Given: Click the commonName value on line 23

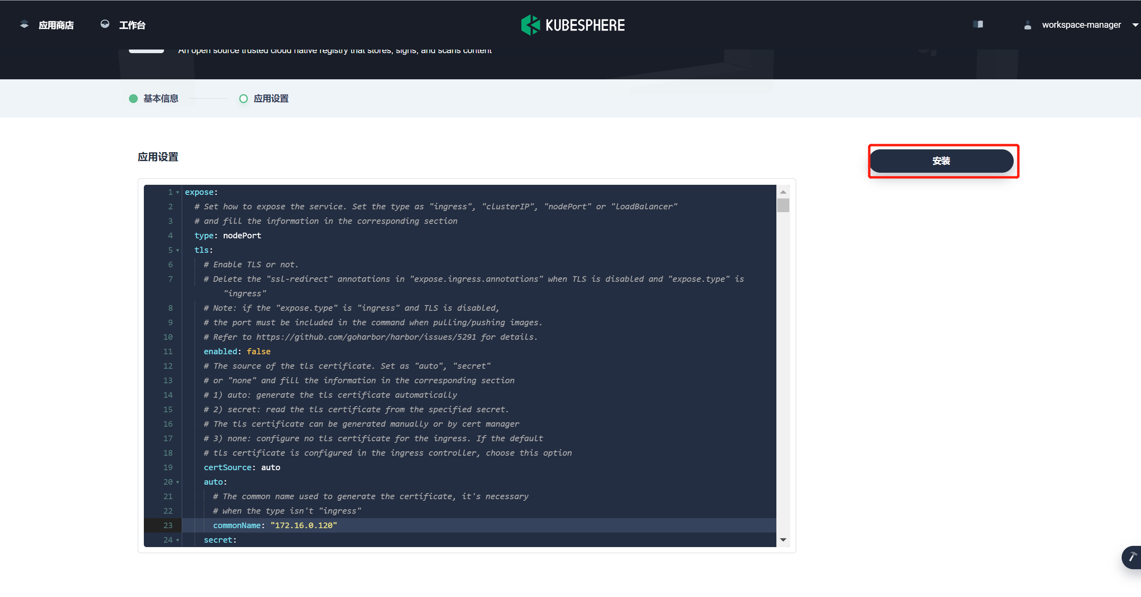Looking at the screenshot, I should tap(303, 525).
